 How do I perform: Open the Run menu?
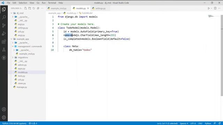44,3
